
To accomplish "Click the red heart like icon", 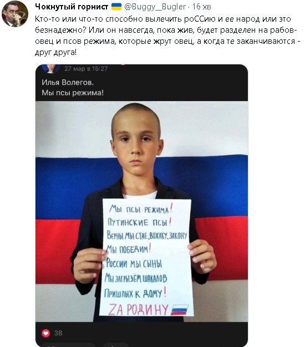I will 46,333.
